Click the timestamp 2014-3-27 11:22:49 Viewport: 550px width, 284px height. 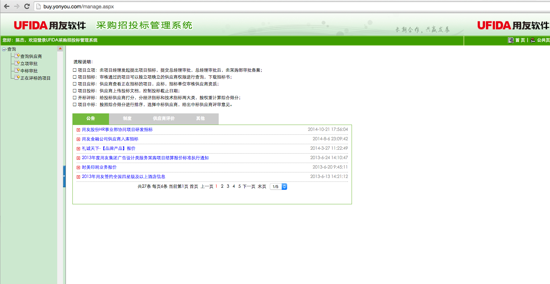(329, 148)
